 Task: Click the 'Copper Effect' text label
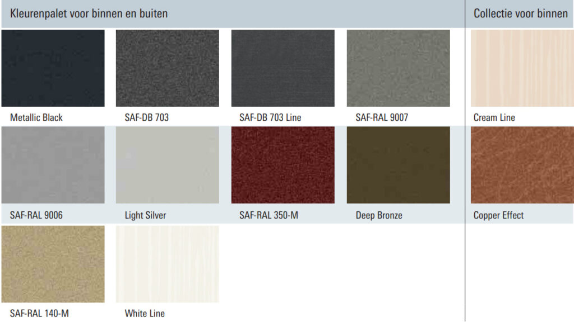coord(498,215)
